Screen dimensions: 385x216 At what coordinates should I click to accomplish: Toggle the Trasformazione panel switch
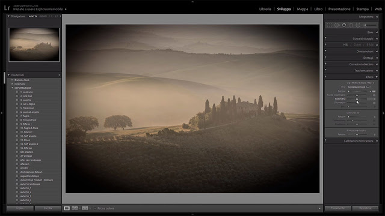point(325,70)
